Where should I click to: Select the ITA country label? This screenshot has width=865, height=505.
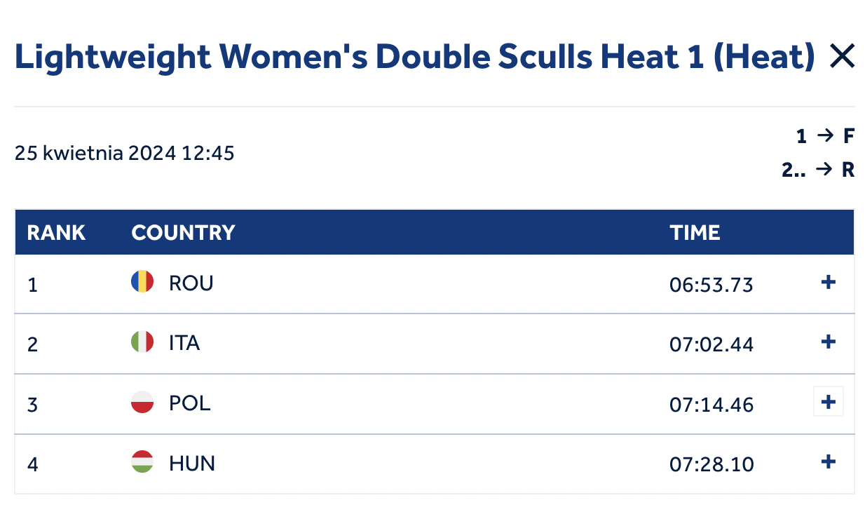(x=184, y=343)
